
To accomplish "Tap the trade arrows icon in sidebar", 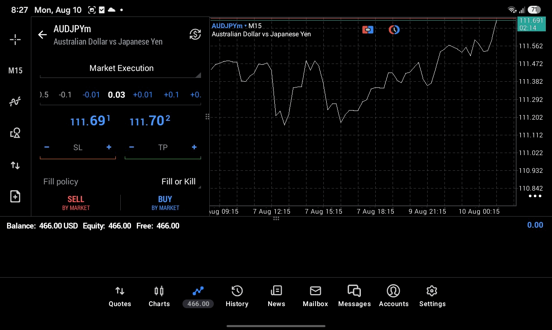I will tap(15, 165).
